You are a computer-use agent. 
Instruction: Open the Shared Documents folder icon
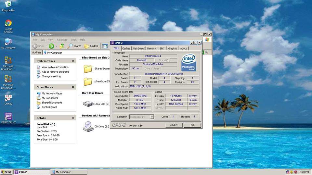[88, 69]
